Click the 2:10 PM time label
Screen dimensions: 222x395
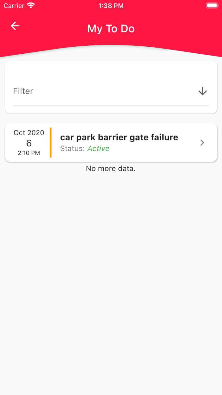point(29,153)
